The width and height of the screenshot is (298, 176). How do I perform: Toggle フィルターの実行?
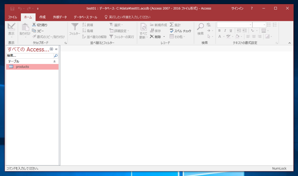coord(121,37)
